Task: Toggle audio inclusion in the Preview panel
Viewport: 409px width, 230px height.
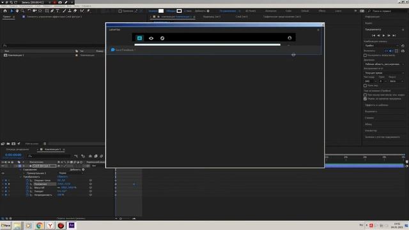Action: pos(391,51)
